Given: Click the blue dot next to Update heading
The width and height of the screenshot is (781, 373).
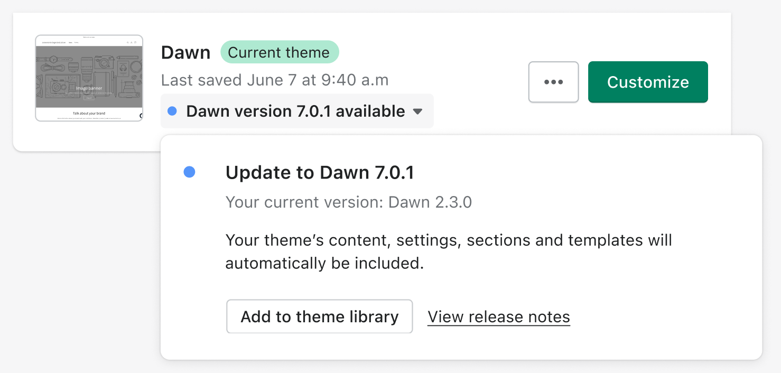Looking at the screenshot, I should (189, 172).
